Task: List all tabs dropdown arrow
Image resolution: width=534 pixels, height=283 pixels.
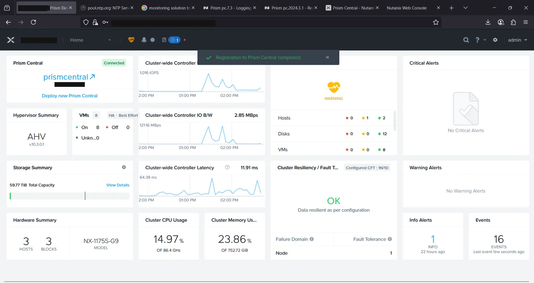Action: tap(465, 8)
